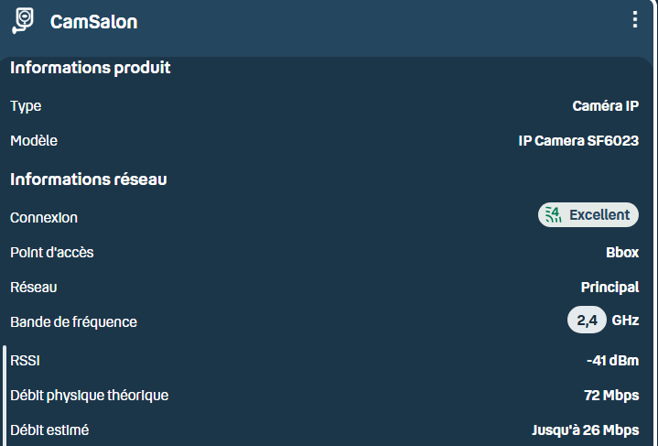
Task: Select the -41 dBm RSSI value
Action: tap(612, 360)
